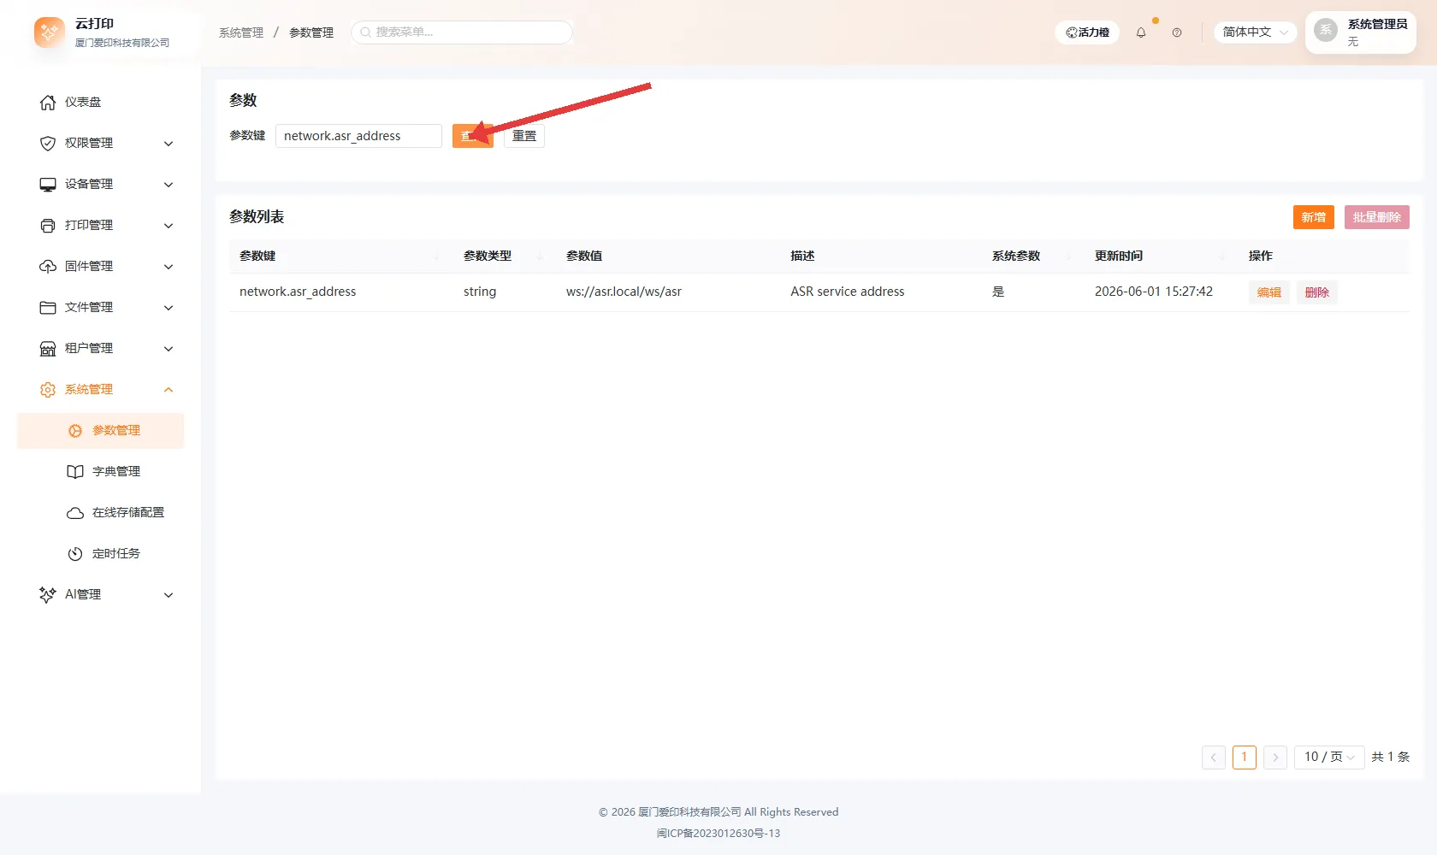The image size is (1437, 855).
Task: Click the ASR service address description cell
Action: pos(848,292)
